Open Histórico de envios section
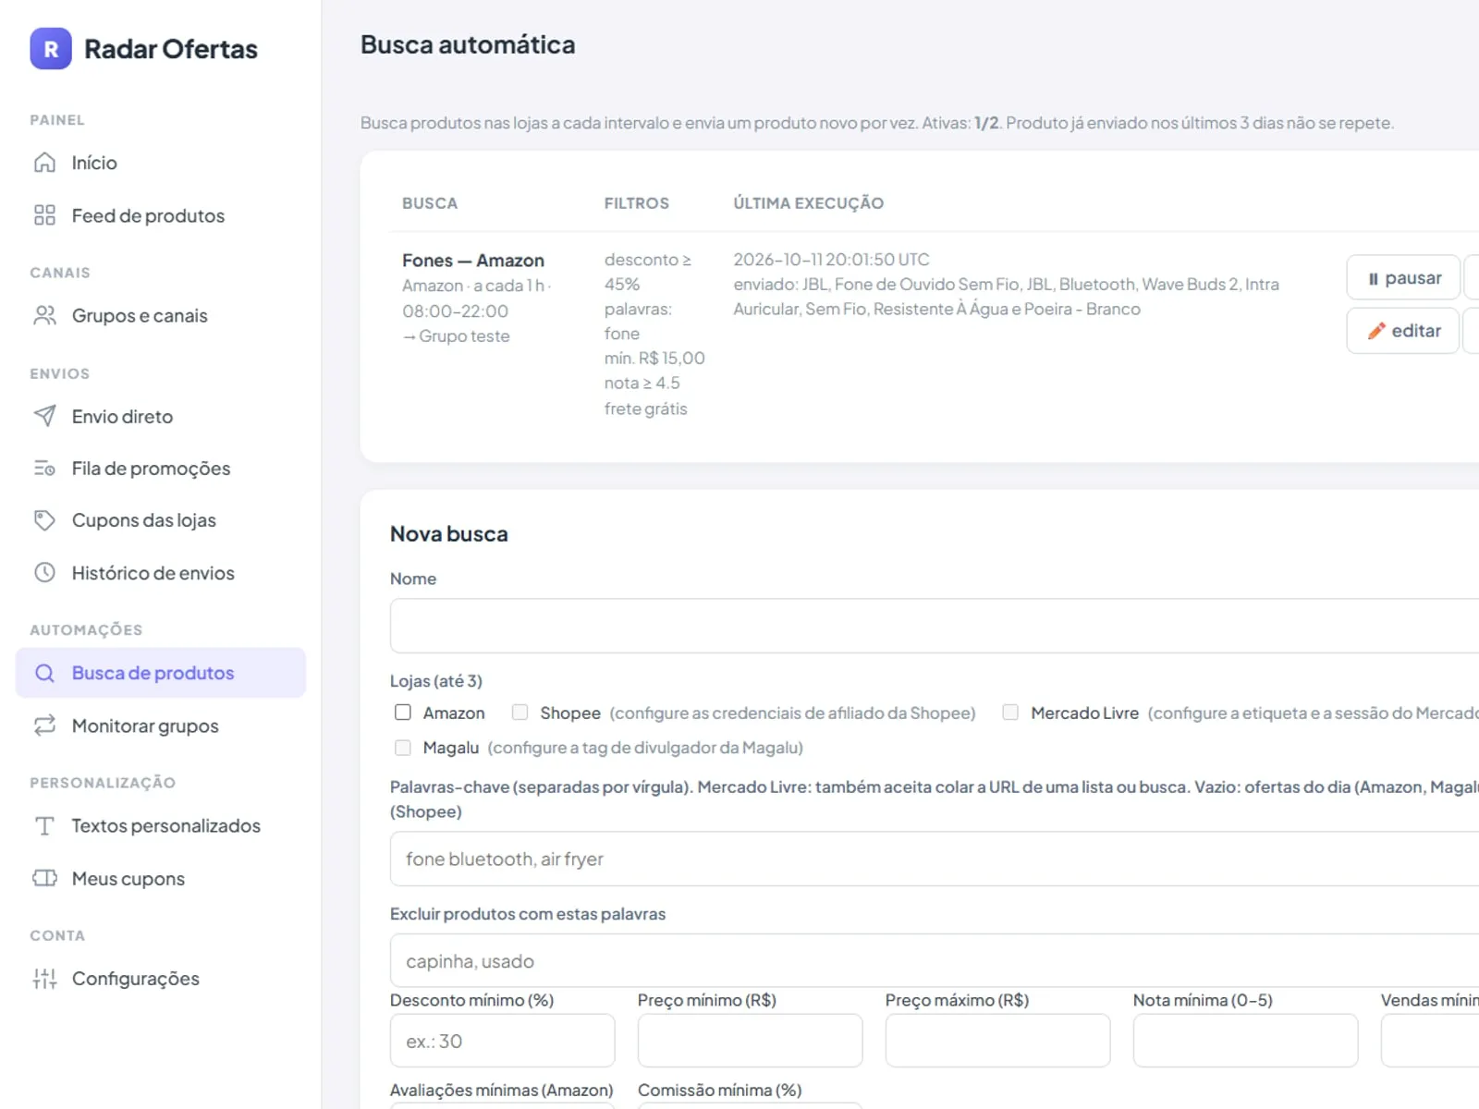1479x1109 pixels. tap(161, 573)
